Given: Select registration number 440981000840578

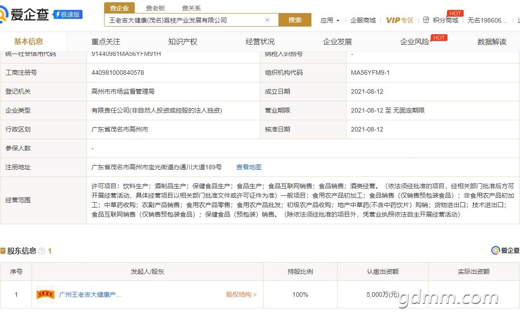Looking at the screenshot, I should click(118, 72).
